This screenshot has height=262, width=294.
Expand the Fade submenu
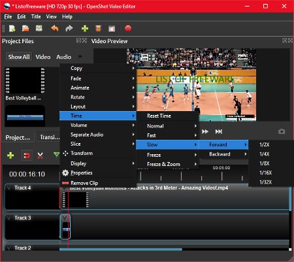tap(98, 78)
